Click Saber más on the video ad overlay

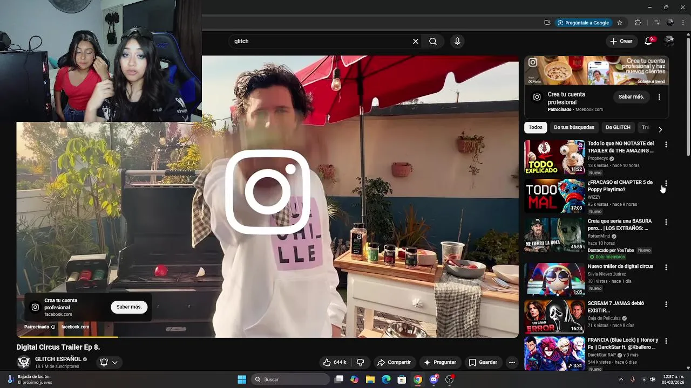pos(129,307)
